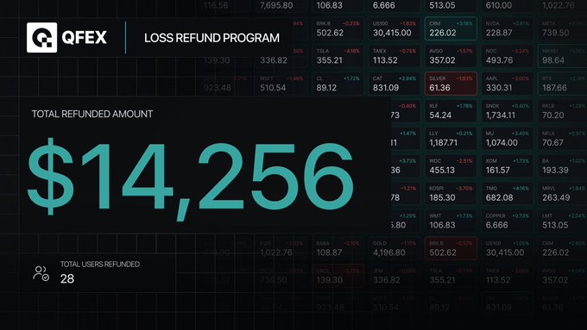
Task: Open the WMT ticker card at 106.83
Action: click(451, 221)
